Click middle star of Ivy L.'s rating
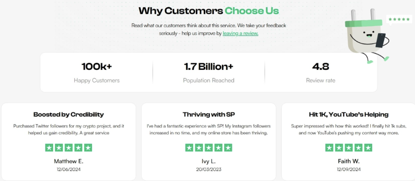Image resolution: width=415 pixels, height=181 pixels. coord(209,148)
